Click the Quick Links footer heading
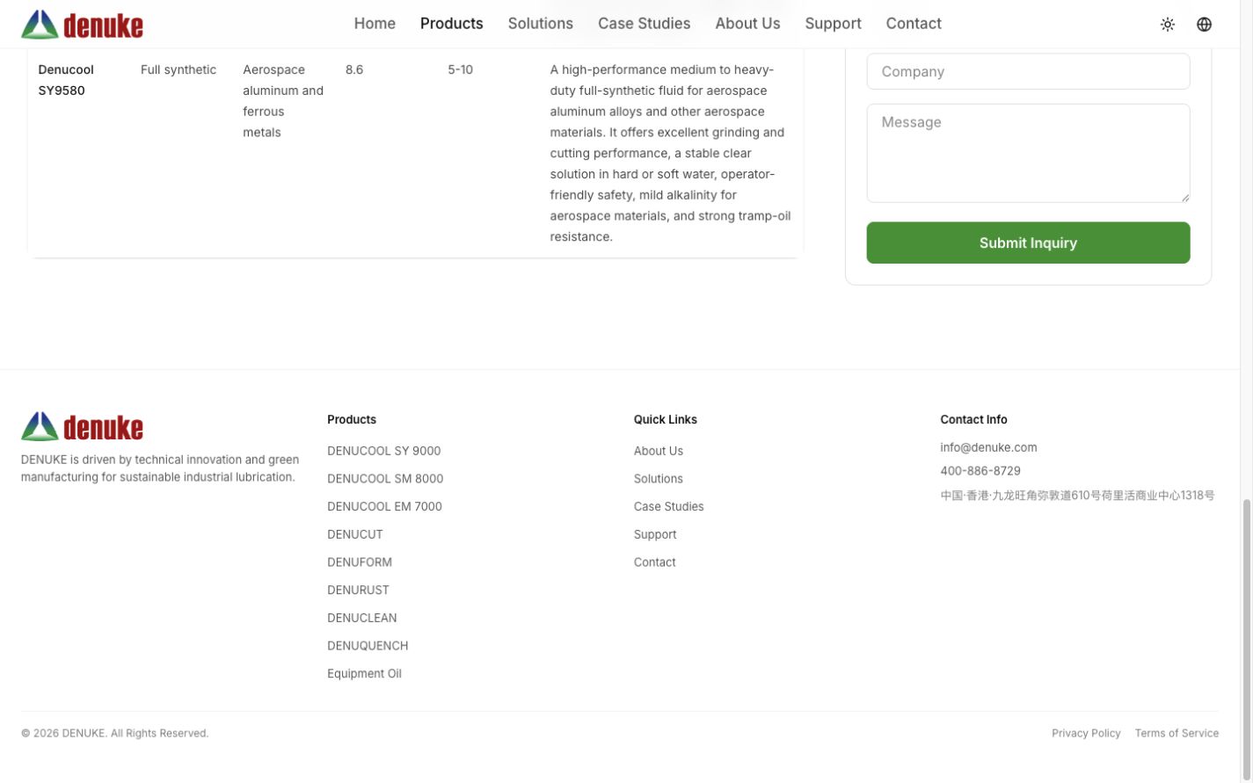This screenshot has width=1253, height=783. [x=666, y=419]
